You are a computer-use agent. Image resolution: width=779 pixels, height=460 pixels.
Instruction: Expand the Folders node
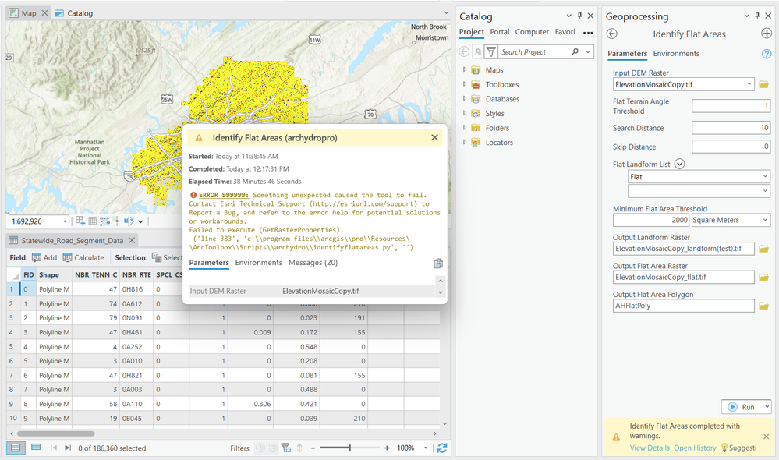point(465,127)
